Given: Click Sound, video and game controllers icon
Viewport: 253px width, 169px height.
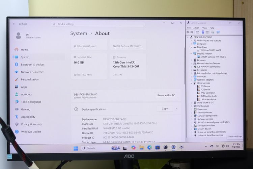Looking at the screenshot, I should click(195, 122).
